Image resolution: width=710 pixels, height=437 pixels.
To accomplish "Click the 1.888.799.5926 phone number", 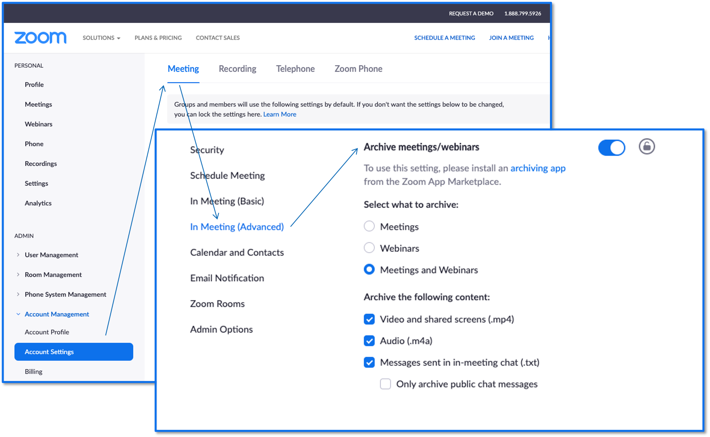I will 523,13.
